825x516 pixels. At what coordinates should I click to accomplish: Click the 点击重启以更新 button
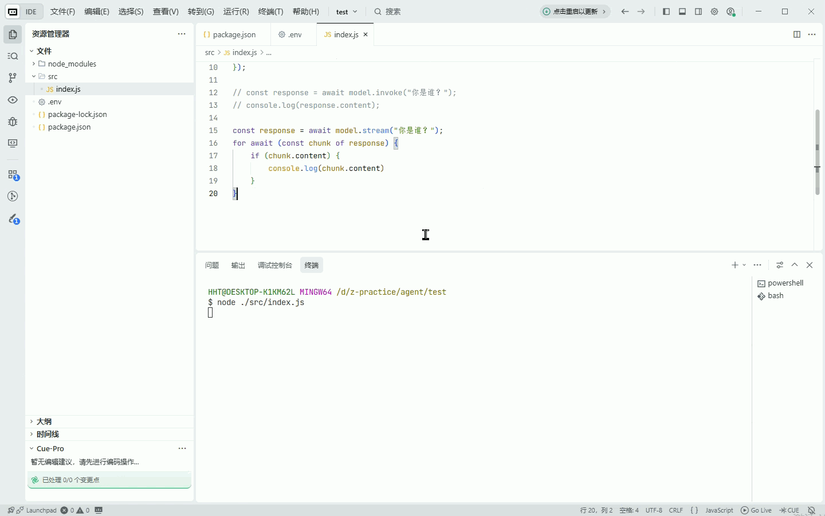[575, 11]
